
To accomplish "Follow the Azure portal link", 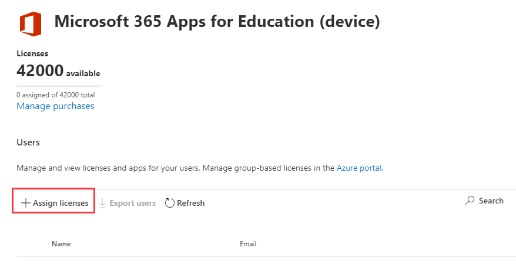I will [359, 168].
